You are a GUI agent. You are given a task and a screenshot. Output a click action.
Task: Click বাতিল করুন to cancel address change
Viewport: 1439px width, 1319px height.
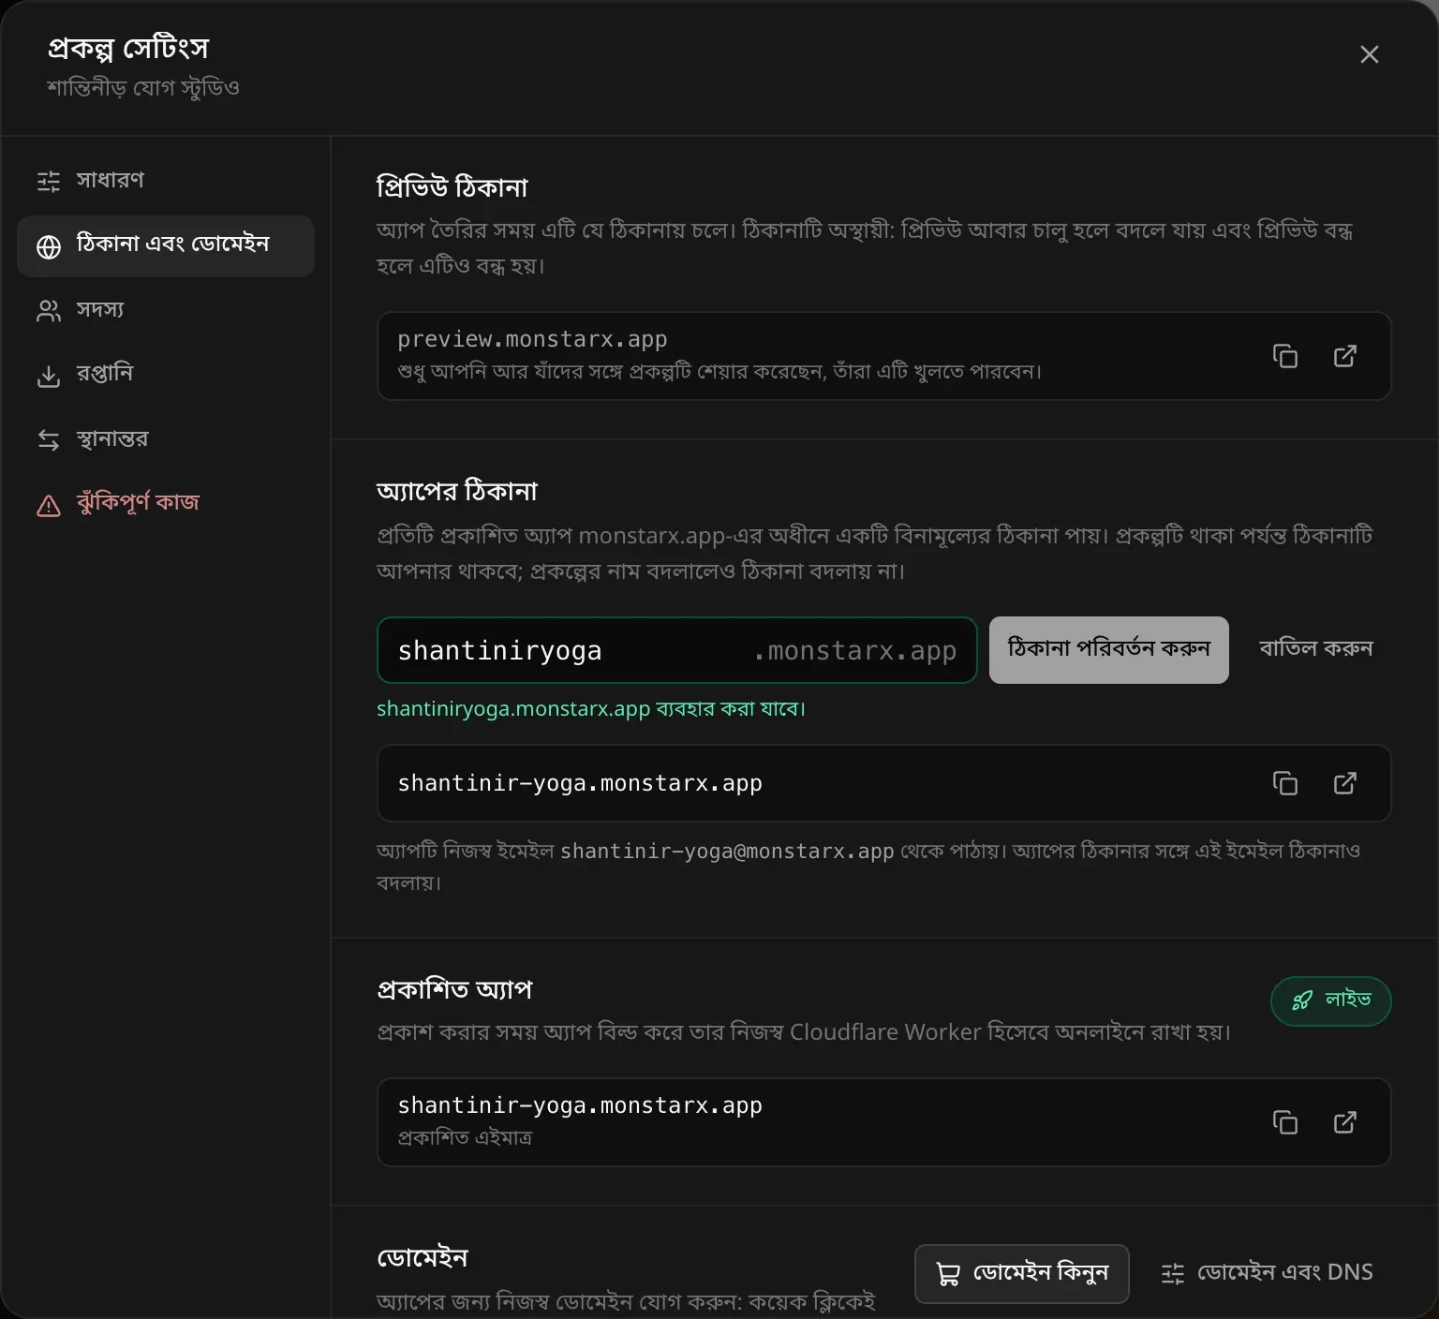tap(1315, 650)
